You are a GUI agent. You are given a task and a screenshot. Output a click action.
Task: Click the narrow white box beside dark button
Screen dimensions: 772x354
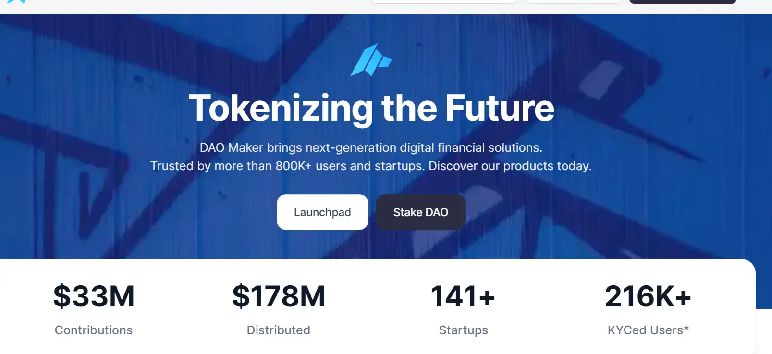574,1
